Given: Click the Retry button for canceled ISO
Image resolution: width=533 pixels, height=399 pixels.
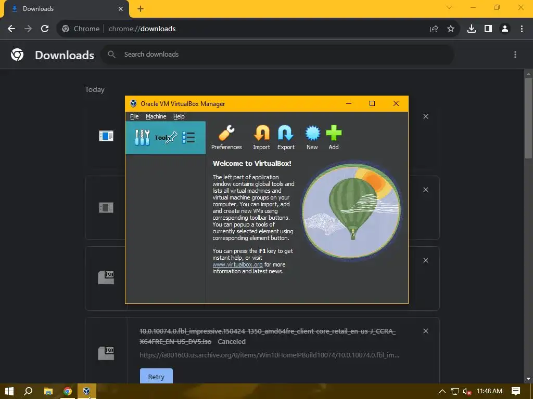Looking at the screenshot, I should click(x=156, y=377).
